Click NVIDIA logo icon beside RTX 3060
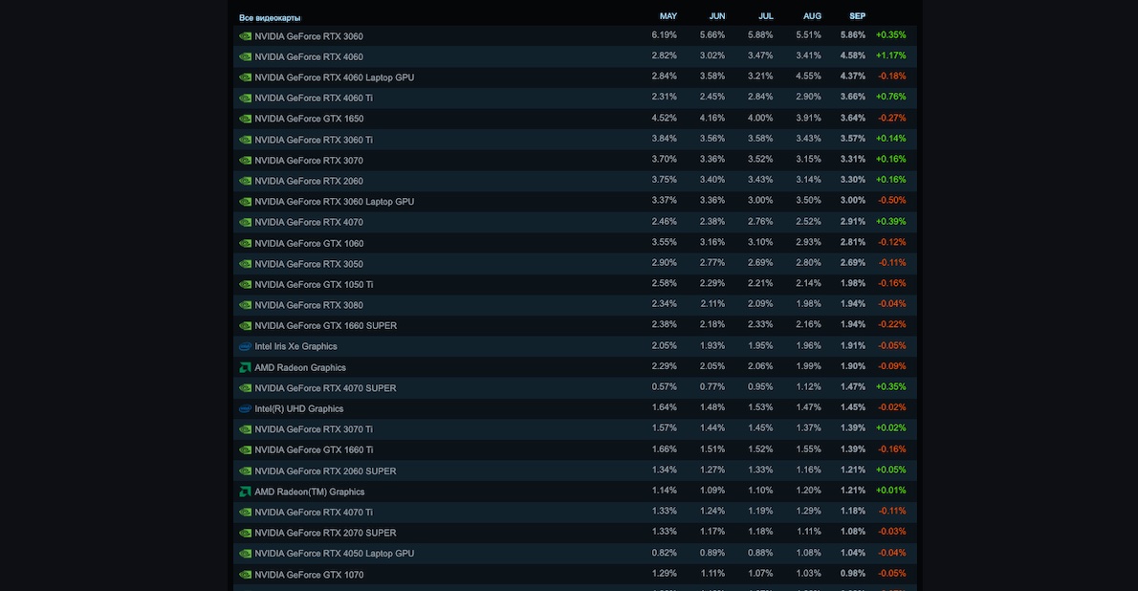The height and width of the screenshot is (591, 1138). 245,36
